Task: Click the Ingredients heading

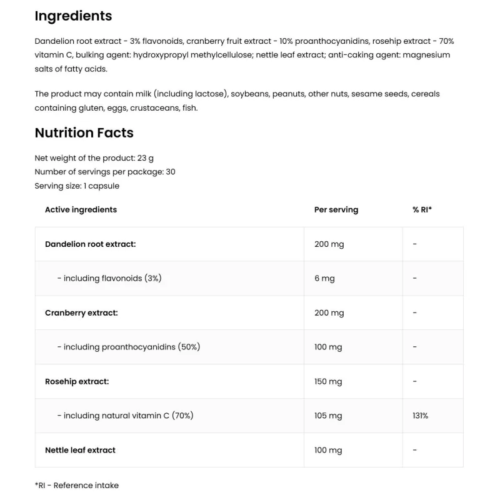Action: click(73, 16)
